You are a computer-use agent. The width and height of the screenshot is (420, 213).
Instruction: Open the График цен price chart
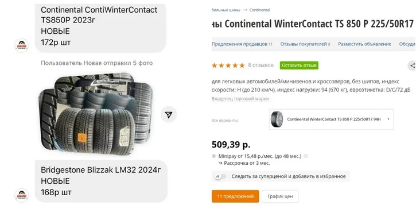point(280,196)
